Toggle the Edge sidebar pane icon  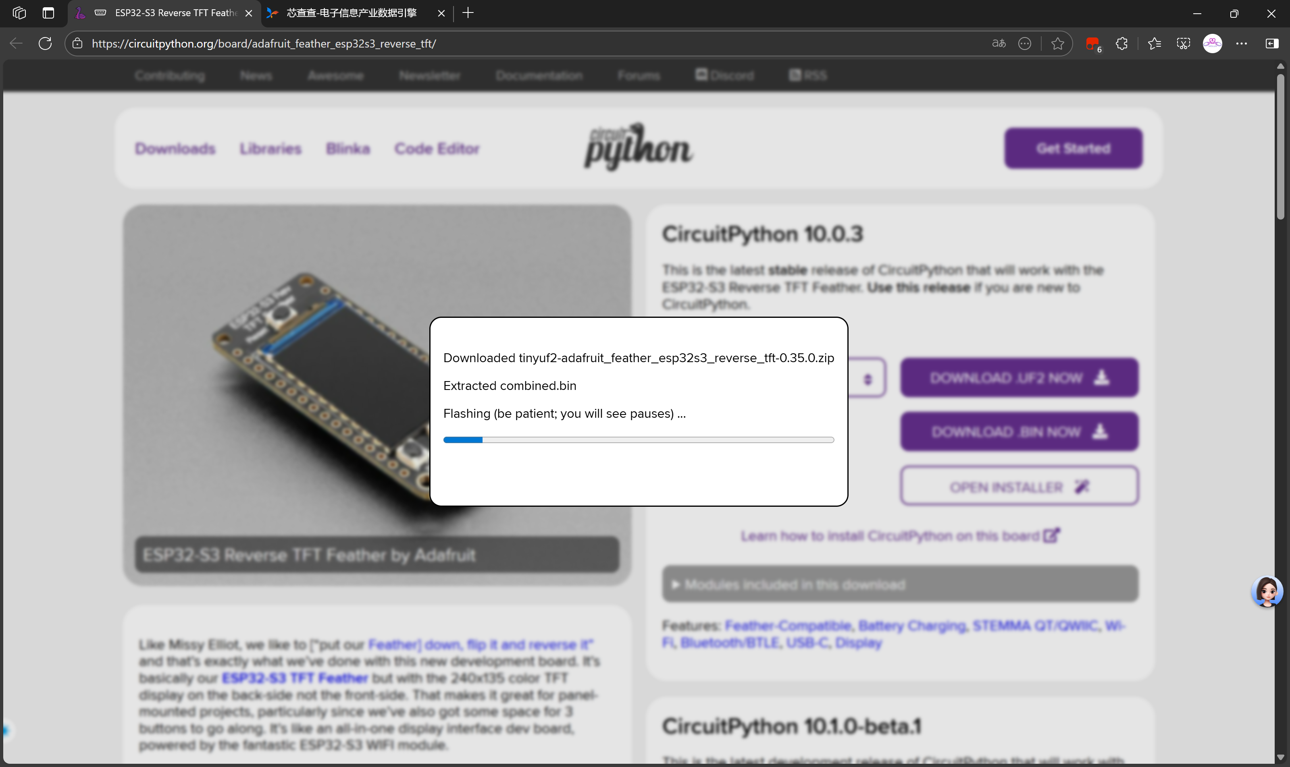pos(1271,44)
